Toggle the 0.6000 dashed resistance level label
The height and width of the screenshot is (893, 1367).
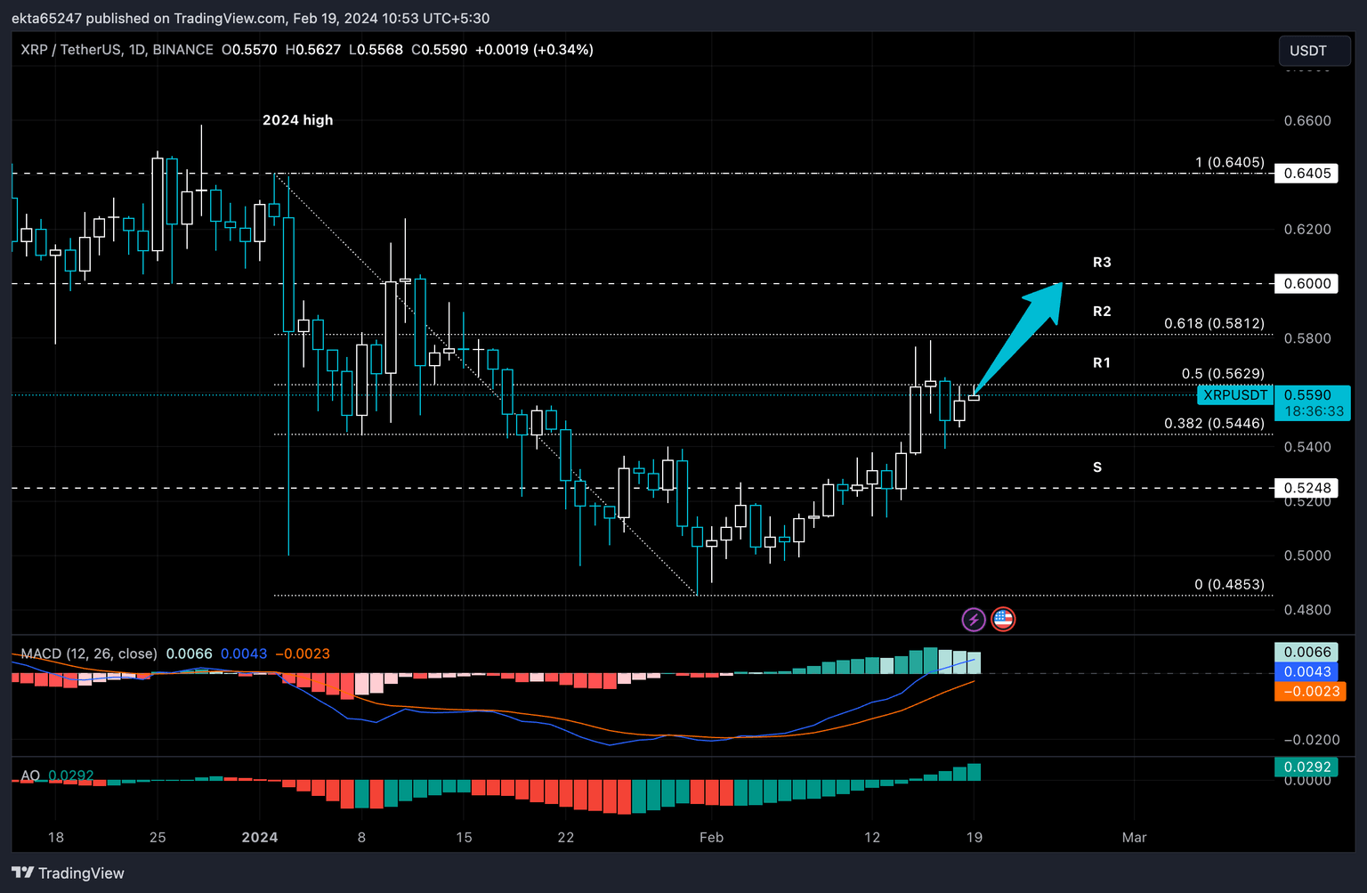click(1307, 283)
